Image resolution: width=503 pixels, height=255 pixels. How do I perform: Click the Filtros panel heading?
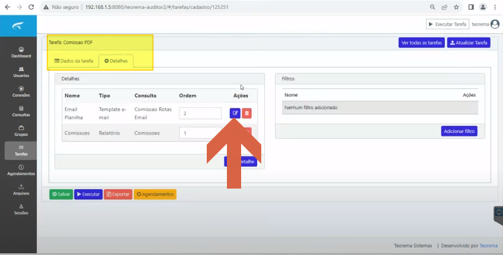pos(288,79)
